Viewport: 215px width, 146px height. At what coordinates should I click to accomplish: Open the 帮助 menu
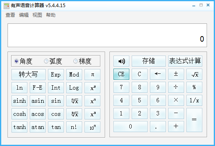(x=51, y=15)
